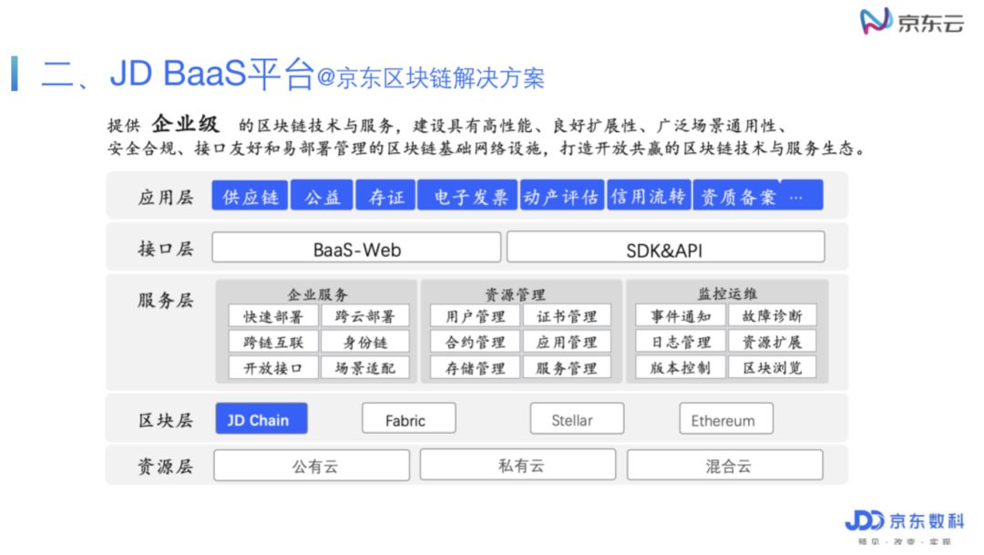Click the 应用管理 box
The width and height of the screenshot is (984, 555).
point(567,342)
